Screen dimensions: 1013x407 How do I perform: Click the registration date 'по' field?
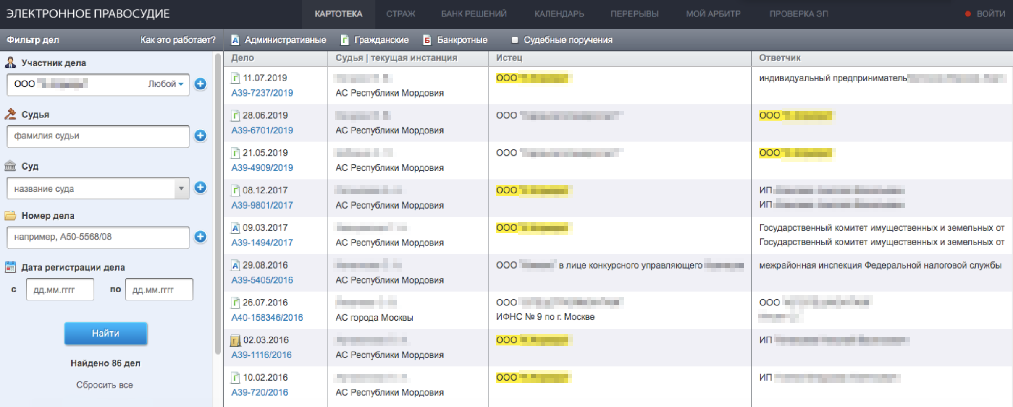[x=159, y=290]
